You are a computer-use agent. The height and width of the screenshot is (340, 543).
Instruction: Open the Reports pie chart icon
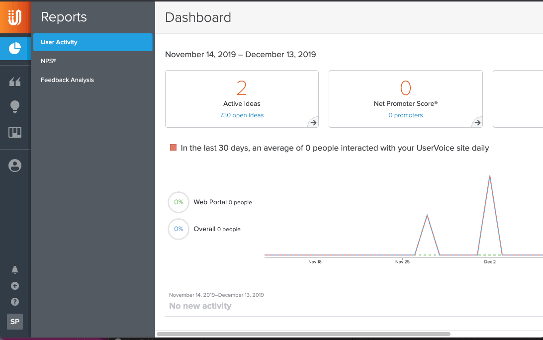(x=15, y=49)
